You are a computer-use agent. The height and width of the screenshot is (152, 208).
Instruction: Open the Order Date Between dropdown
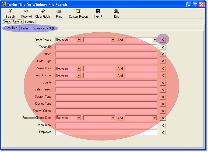pos(79,40)
